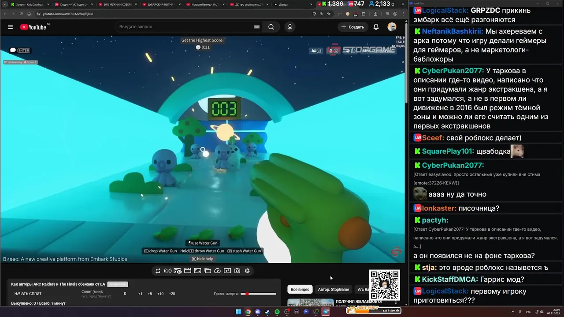The height and width of the screenshot is (317, 564).
Task: Click the audio broadcast waves toolbar icon
Action: point(167,271)
